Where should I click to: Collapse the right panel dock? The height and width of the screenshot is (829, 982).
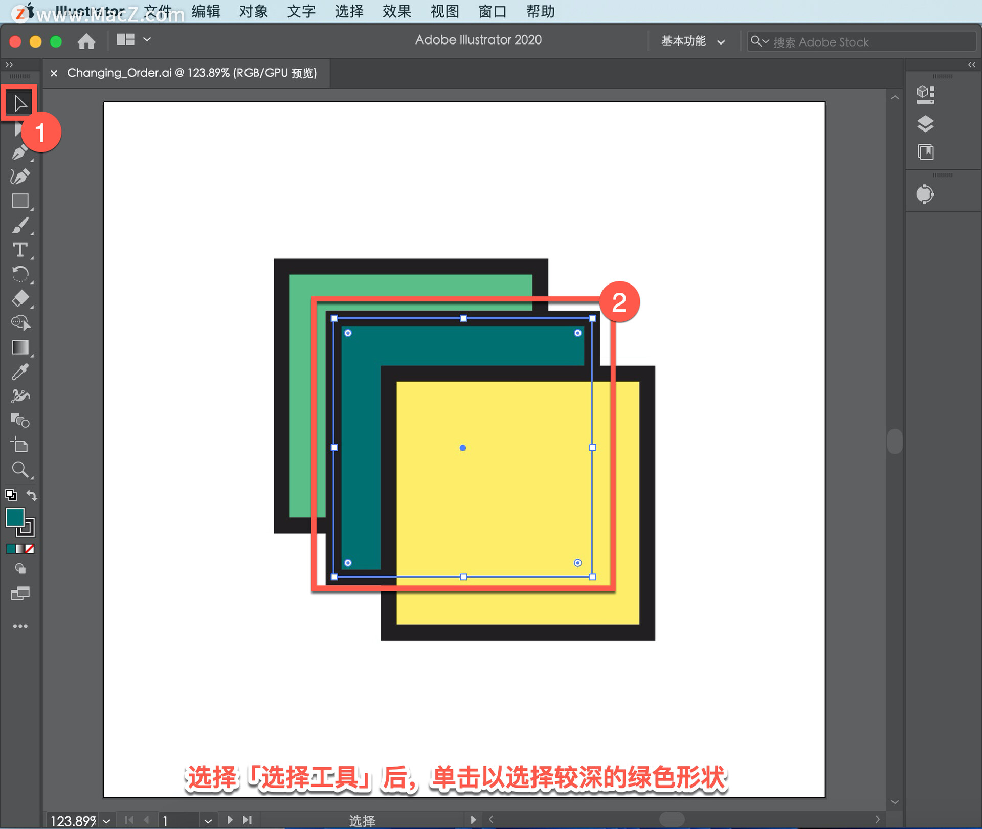pyautogui.click(x=971, y=64)
